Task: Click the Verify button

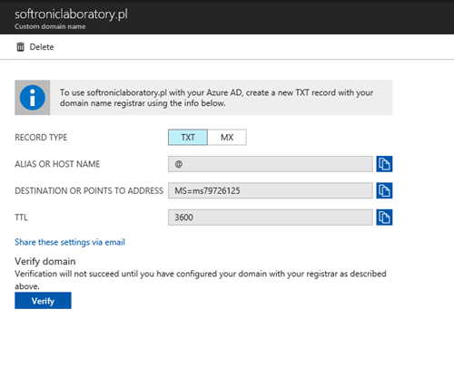Action: (43, 301)
